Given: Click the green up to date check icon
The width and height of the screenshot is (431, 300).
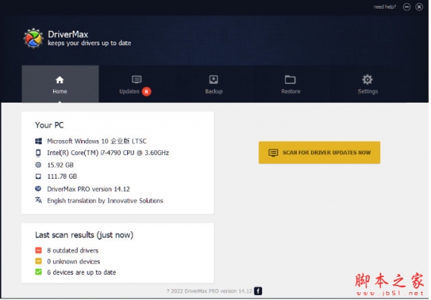Looking at the screenshot, I should (x=39, y=272).
